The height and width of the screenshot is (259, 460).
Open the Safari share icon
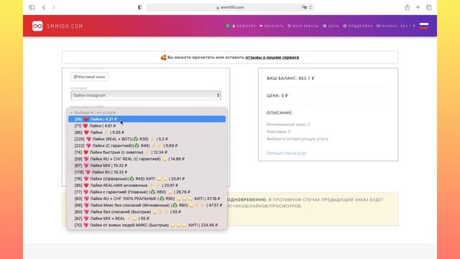pos(408,7)
